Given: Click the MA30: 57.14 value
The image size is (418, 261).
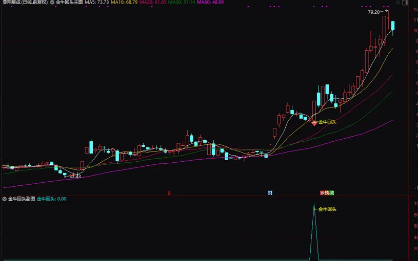Looking at the screenshot, I should (x=182, y=2).
